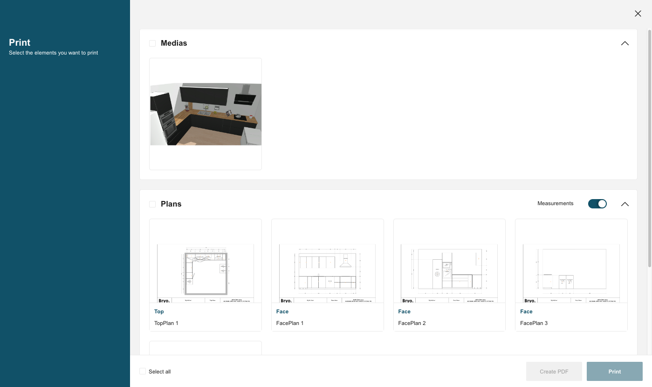652x387 pixels.
Task: Click the Face label under FacePlan 2
Action: pyautogui.click(x=404, y=311)
